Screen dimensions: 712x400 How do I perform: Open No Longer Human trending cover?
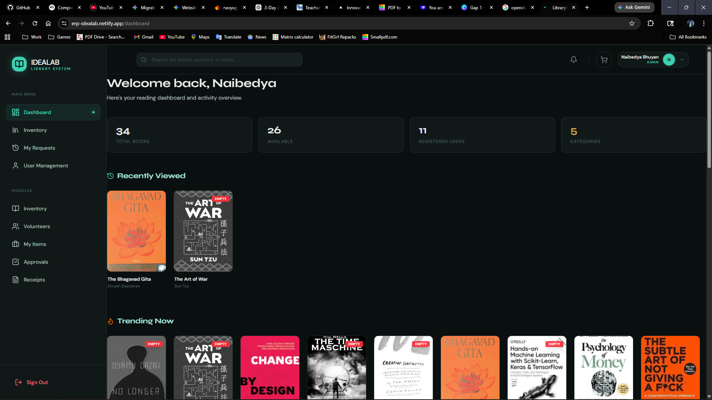click(136, 367)
